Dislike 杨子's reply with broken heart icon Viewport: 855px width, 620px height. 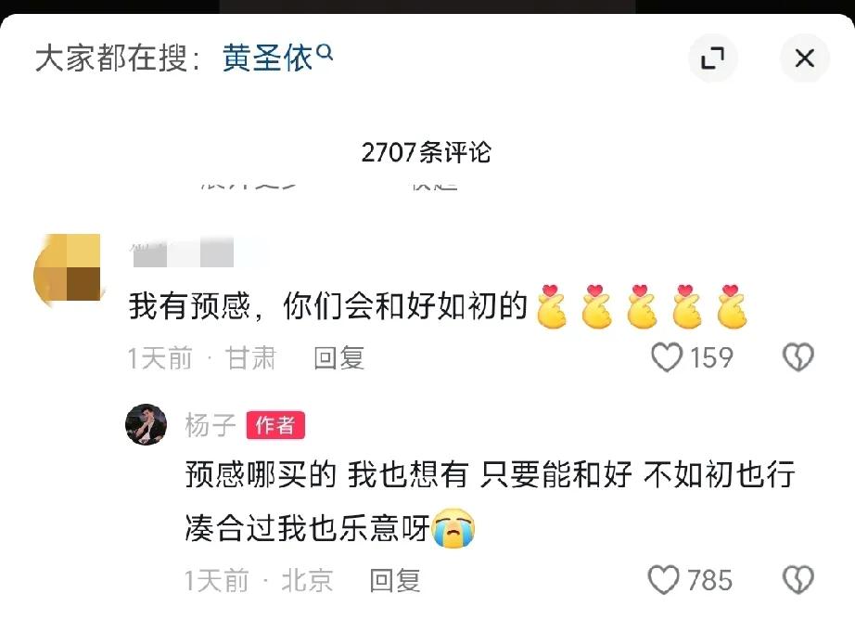coord(798,579)
